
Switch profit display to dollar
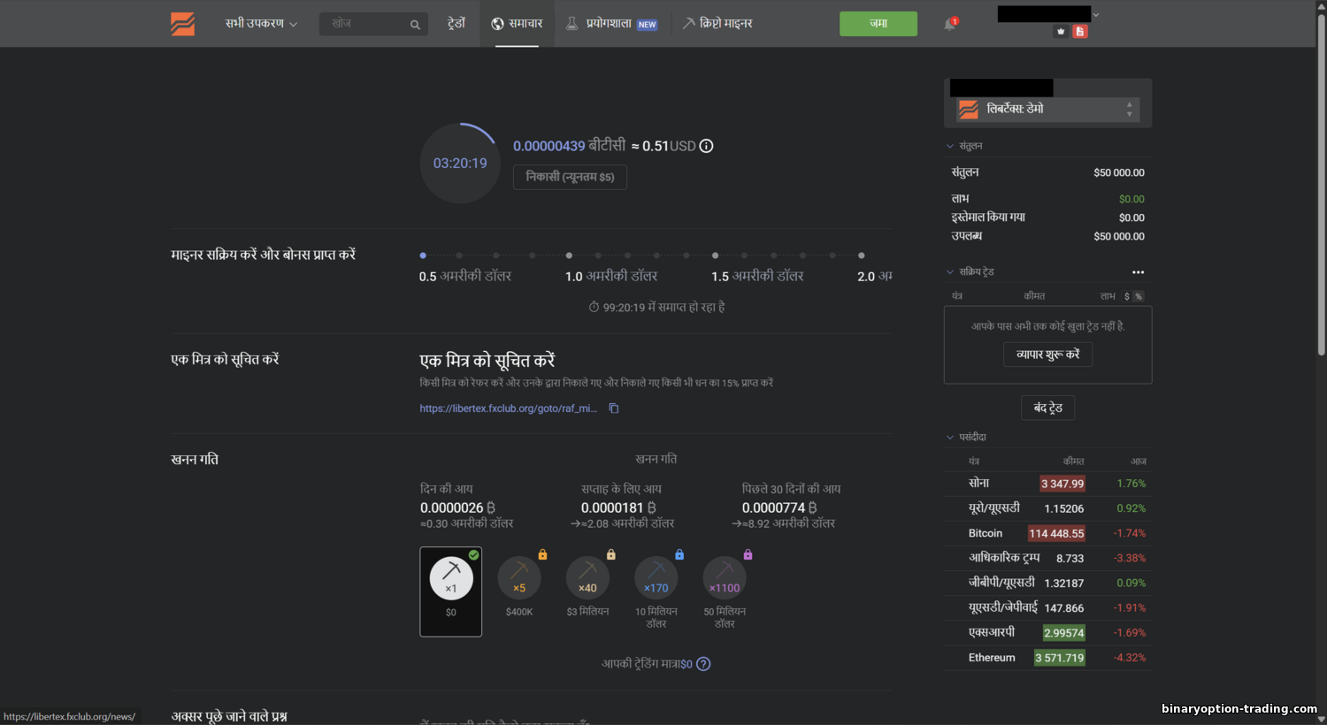tap(1127, 296)
